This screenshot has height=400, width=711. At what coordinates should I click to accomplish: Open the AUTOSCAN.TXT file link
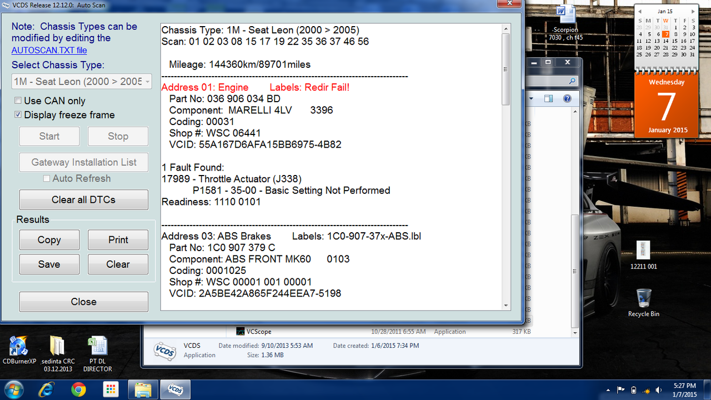[x=49, y=50]
